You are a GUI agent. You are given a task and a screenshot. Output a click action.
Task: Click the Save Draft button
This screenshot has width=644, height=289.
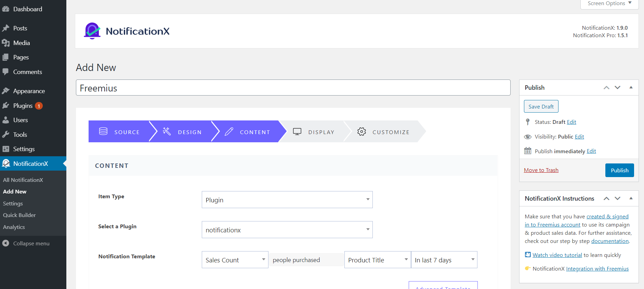541,106
